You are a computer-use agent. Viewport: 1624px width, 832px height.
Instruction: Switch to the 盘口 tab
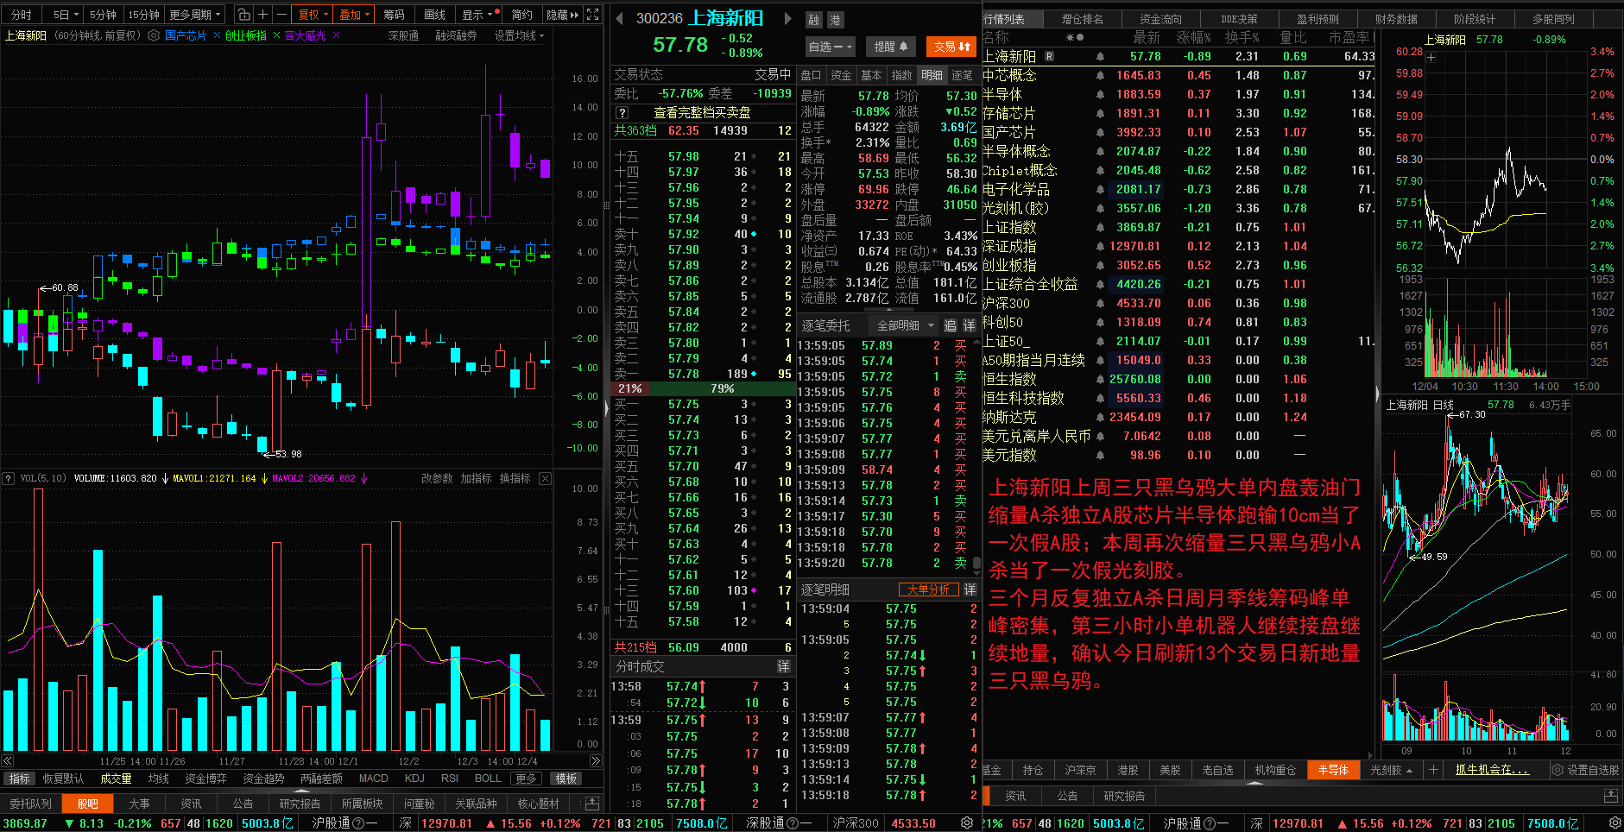(x=812, y=75)
